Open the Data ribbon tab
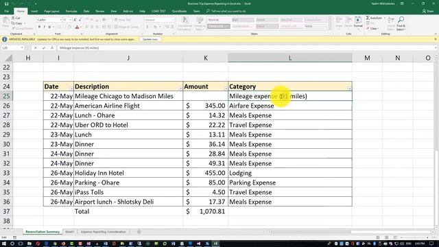The width and height of the screenshot is (439, 247). (x=86, y=11)
